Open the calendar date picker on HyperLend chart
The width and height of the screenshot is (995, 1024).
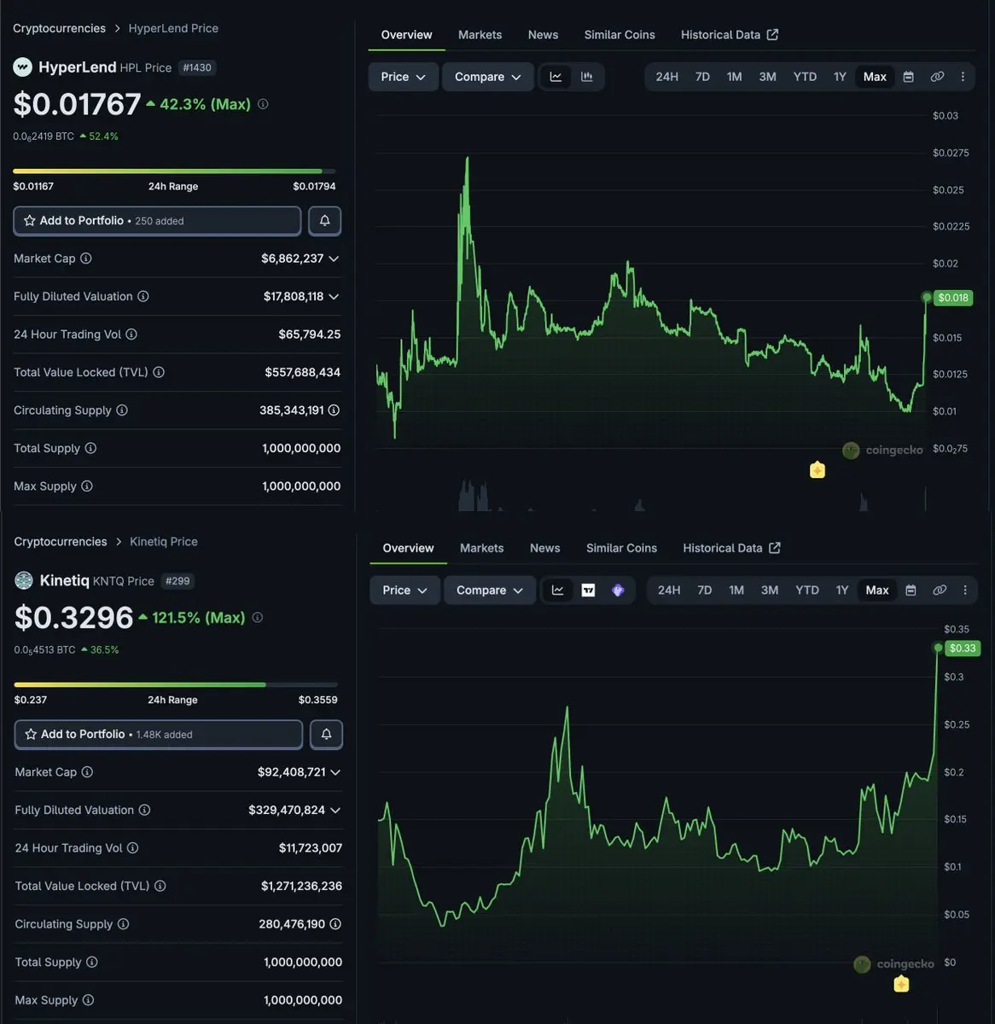[909, 77]
